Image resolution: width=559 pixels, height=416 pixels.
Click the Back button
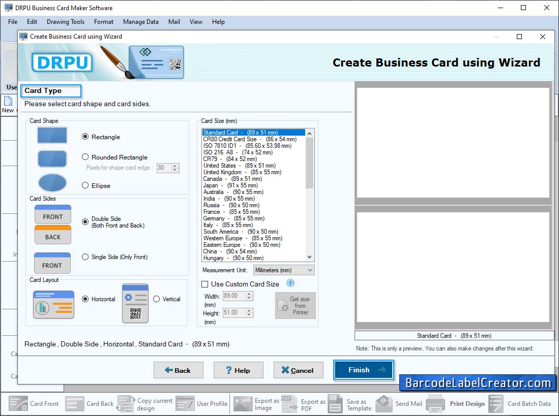point(178,370)
